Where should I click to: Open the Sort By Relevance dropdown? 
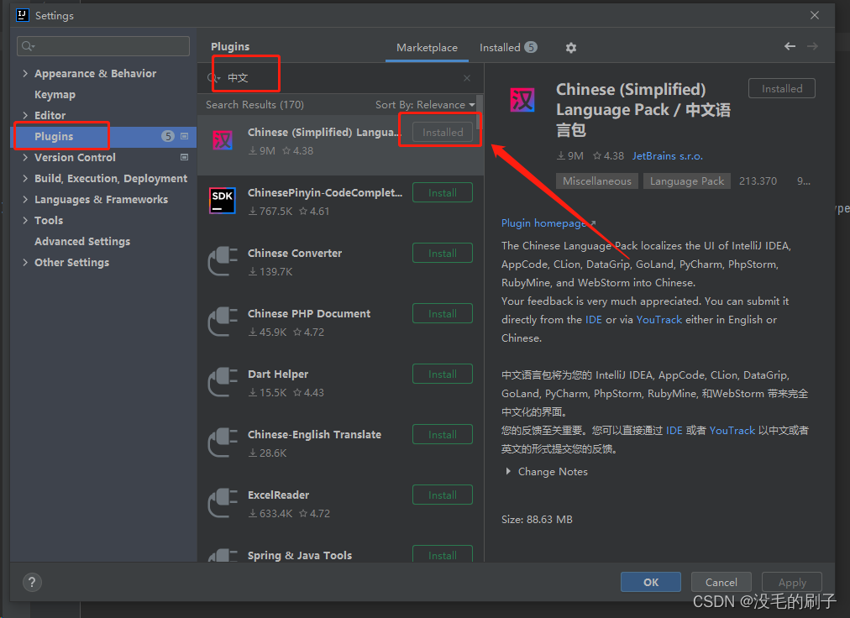point(425,105)
